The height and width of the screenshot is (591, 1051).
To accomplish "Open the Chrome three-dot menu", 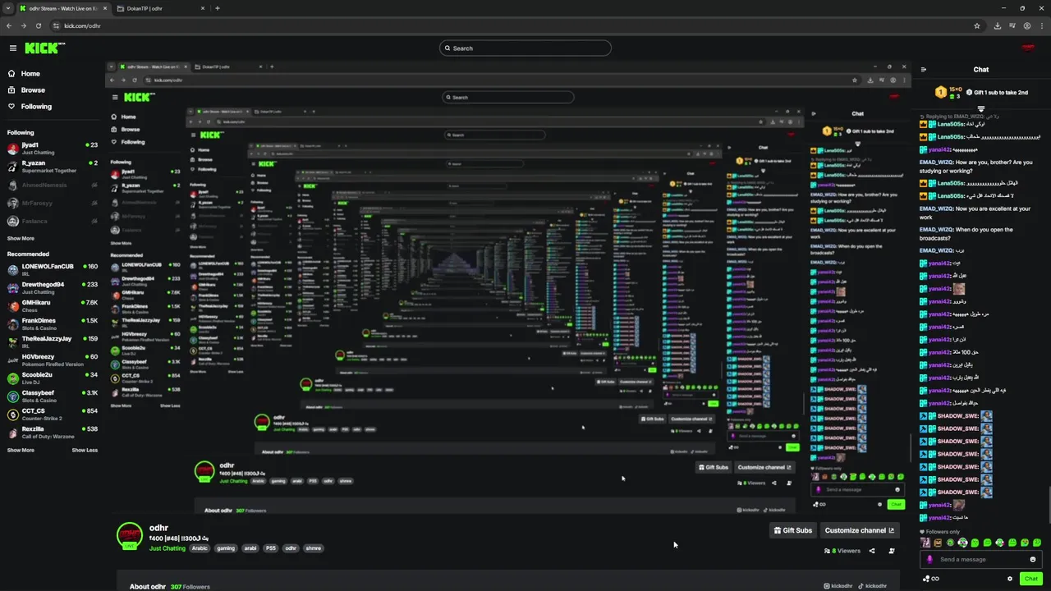I will pyautogui.click(x=1041, y=25).
